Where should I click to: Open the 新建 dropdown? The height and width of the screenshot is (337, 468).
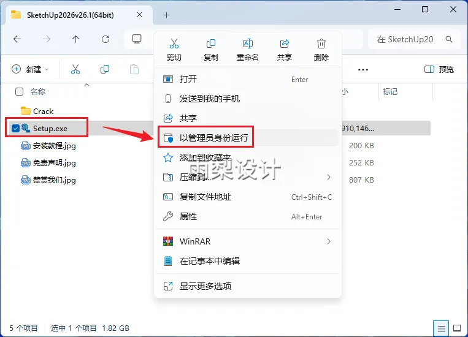30,69
